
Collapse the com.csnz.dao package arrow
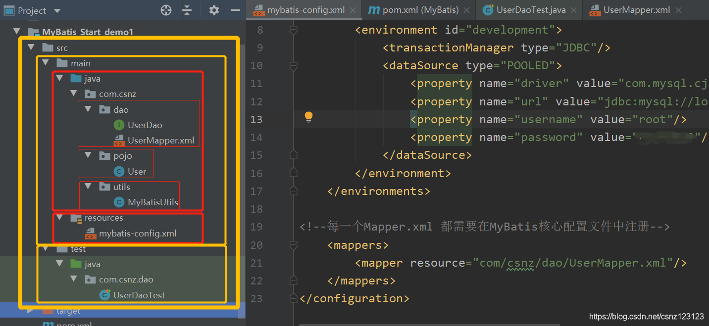pyautogui.click(x=74, y=279)
